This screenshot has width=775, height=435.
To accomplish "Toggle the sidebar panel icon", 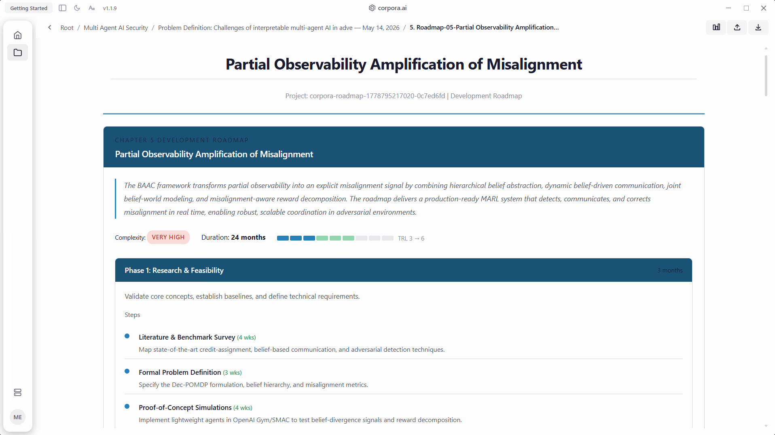I will pyautogui.click(x=62, y=8).
